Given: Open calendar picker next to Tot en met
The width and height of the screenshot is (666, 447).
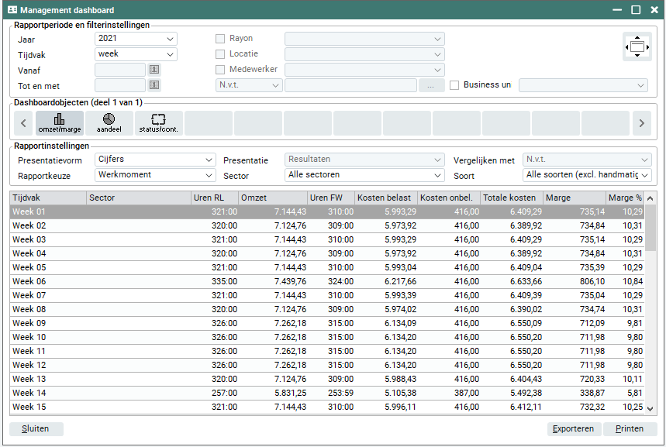Looking at the screenshot, I should (155, 85).
